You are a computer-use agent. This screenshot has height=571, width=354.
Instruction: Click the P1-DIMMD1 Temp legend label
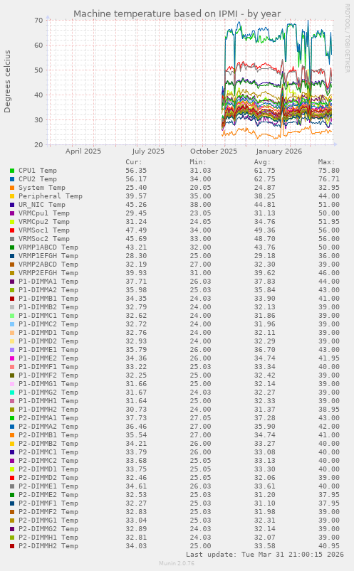point(48,333)
